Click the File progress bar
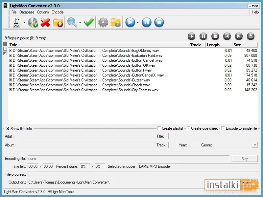 [143, 174]
